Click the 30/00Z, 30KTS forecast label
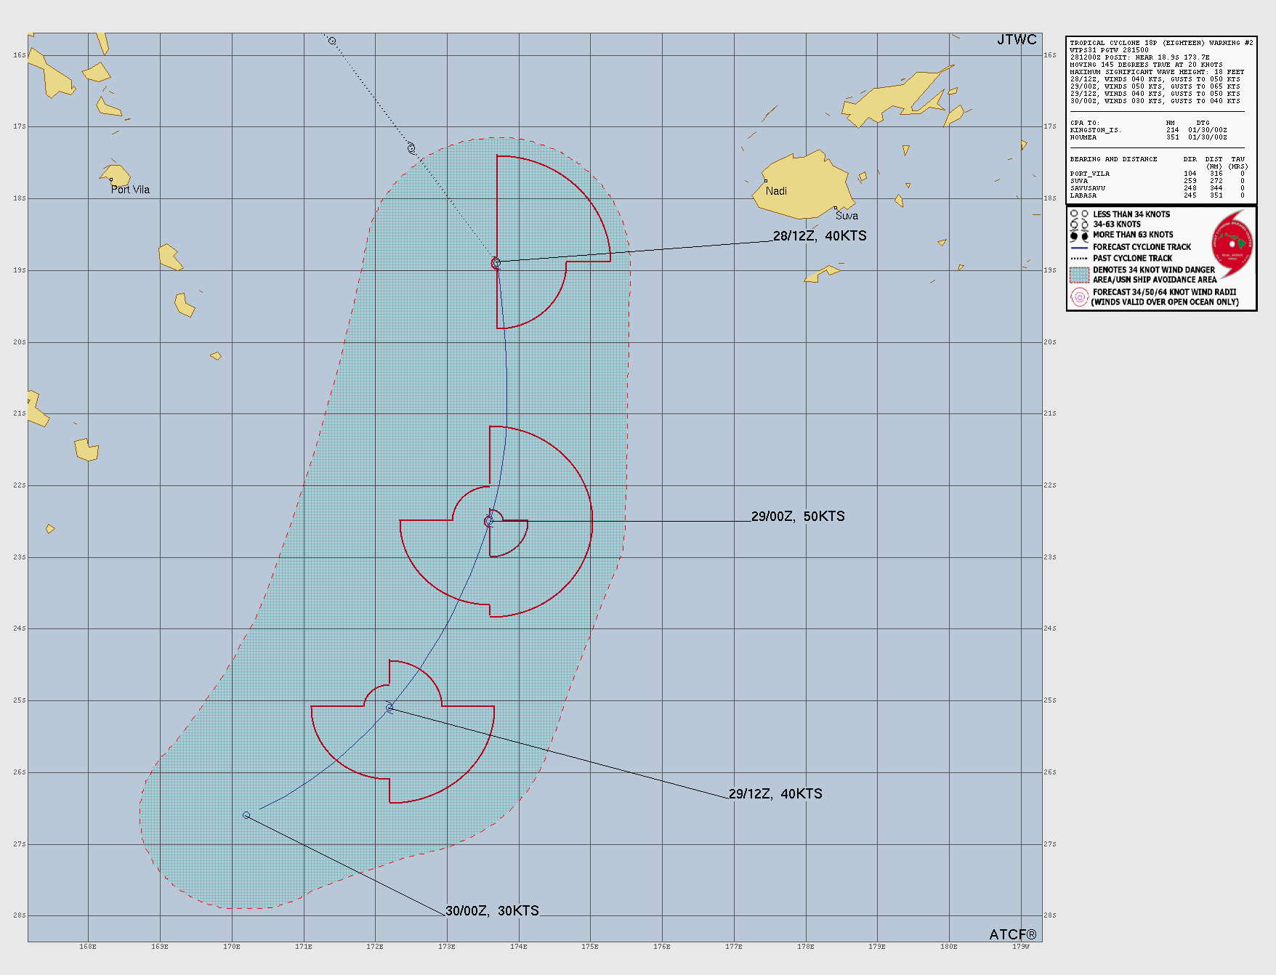Viewport: 1276px width, 975px height. pyautogui.click(x=492, y=911)
